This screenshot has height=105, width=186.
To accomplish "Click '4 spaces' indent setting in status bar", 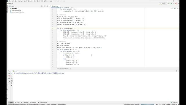I will (168, 104).
